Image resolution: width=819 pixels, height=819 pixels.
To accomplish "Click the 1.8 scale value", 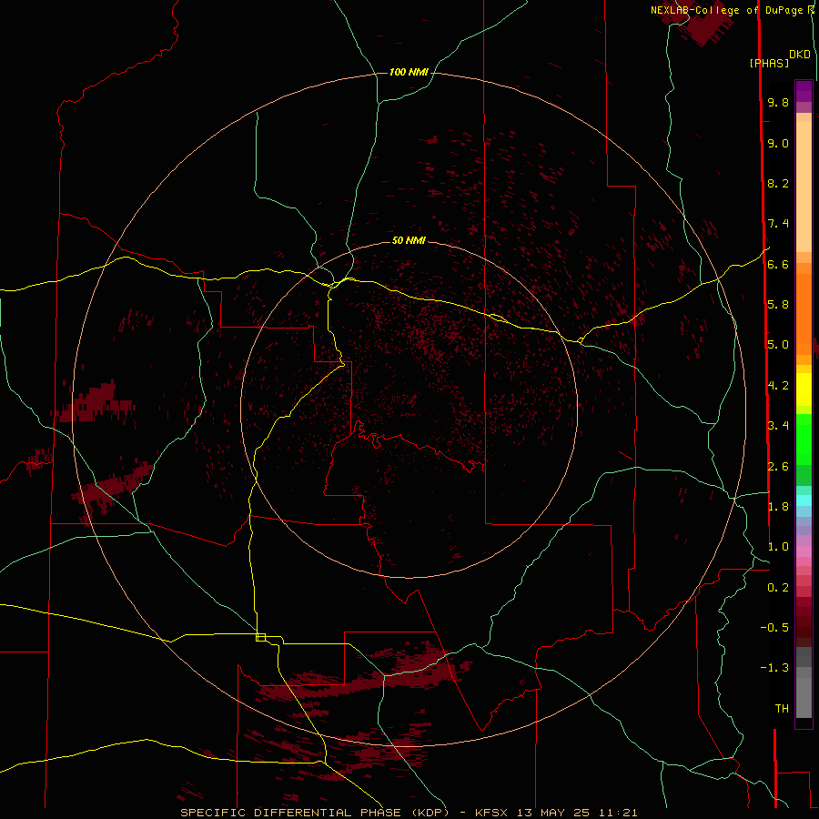I will click(x=778, y=507).
